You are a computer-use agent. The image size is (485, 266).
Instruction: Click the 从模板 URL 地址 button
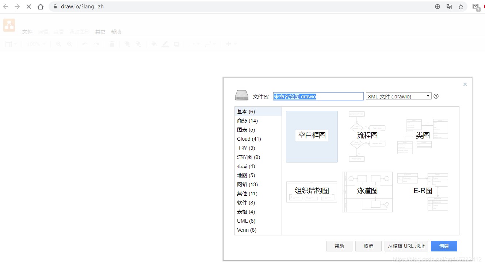(406, 246)
